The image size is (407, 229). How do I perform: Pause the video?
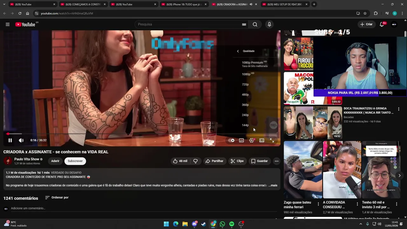10,140
